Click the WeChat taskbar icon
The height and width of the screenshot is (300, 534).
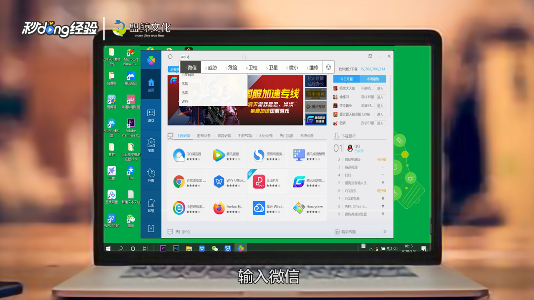point(215,248)
